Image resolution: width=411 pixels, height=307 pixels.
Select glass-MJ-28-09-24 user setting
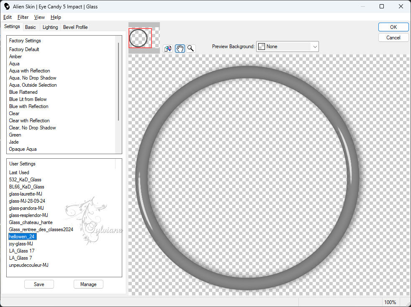coord(27,201)
